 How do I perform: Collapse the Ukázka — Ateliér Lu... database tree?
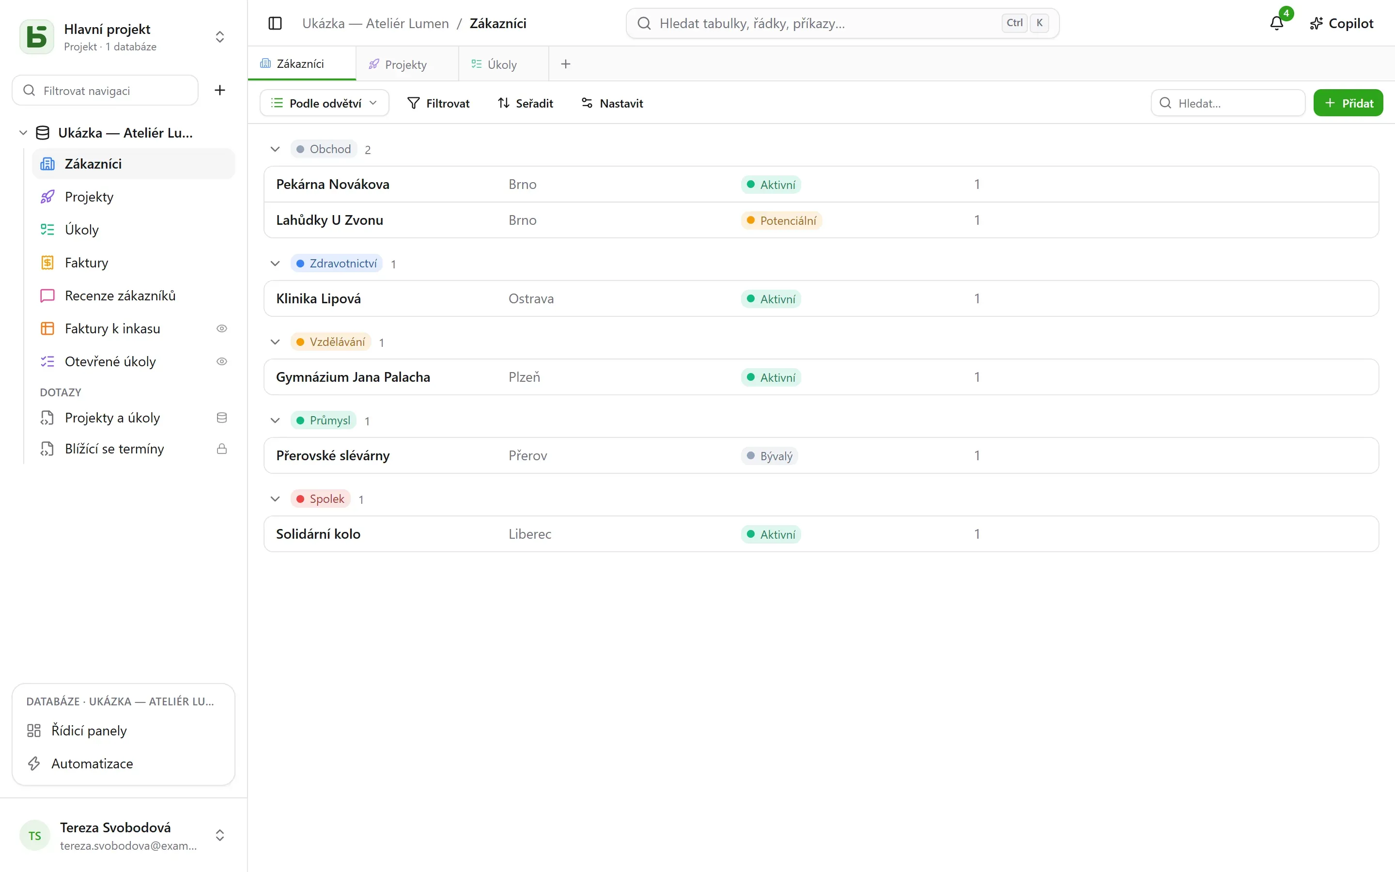click(23, 133)
